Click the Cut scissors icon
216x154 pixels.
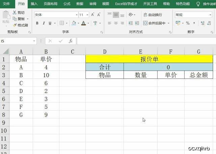pyautogui.click(x=15, y=12)
